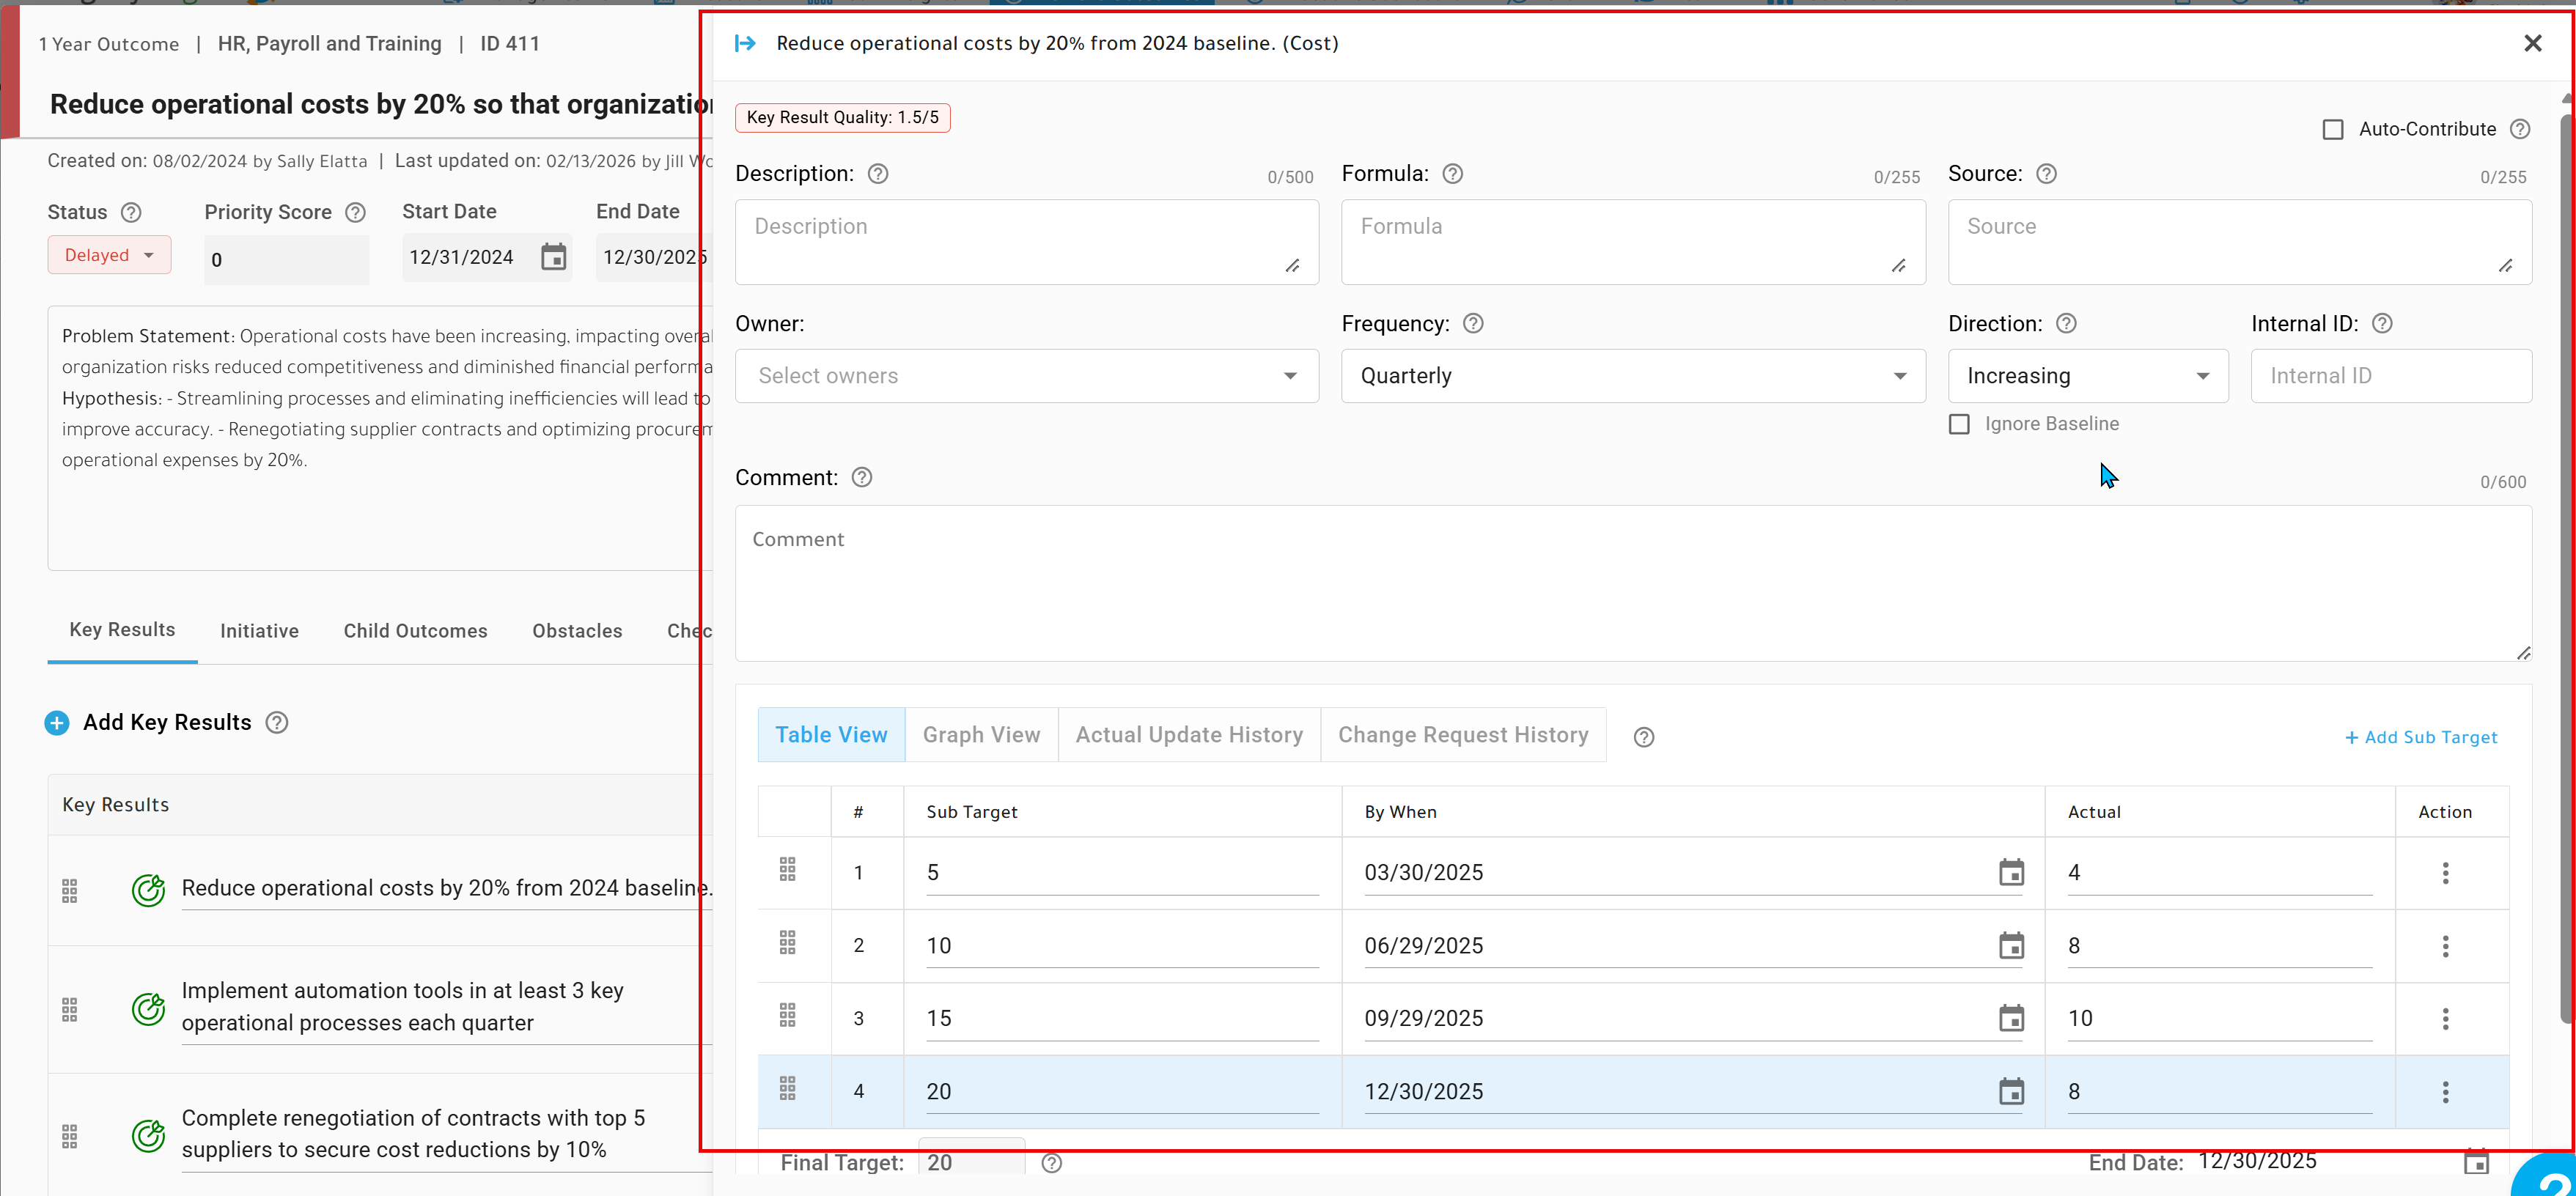Open Formula help icon

1452,174
